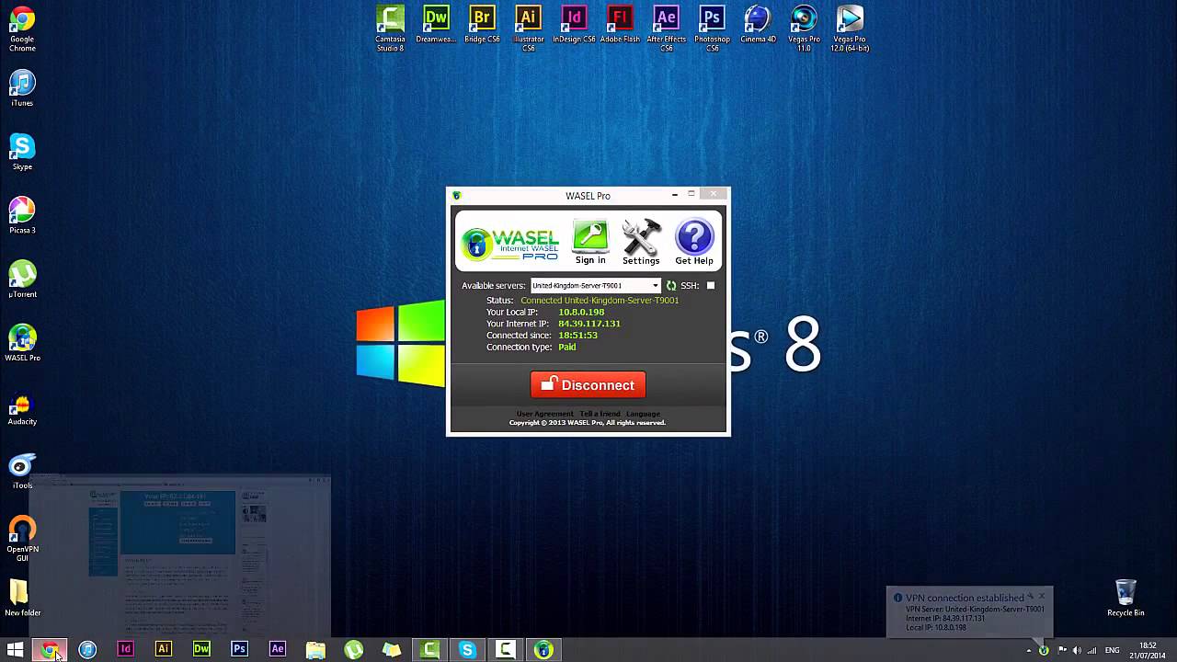Viewport: 1177px width, 662px height.
Task: Open the volume speaker tray icon
Action: [x=1077, y=651]
